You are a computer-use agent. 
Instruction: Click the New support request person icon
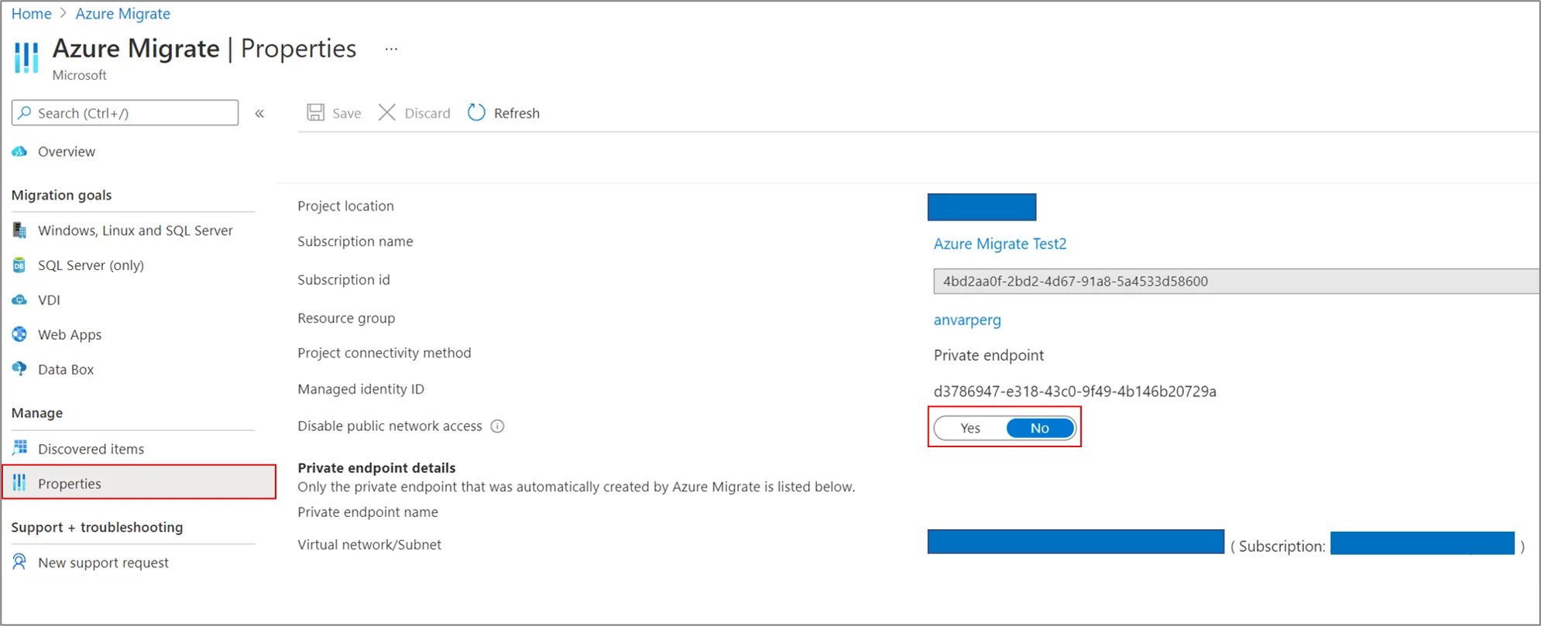coord(19,562)
